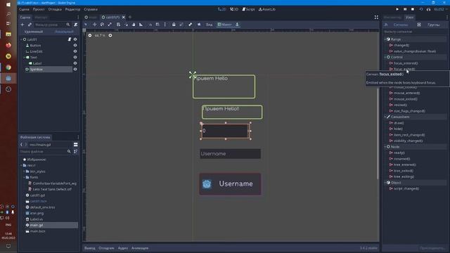
Task: Show Groups in Node dock
Action: click(434, 25)
